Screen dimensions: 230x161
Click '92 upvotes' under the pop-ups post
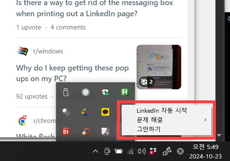tap(32, 97)
